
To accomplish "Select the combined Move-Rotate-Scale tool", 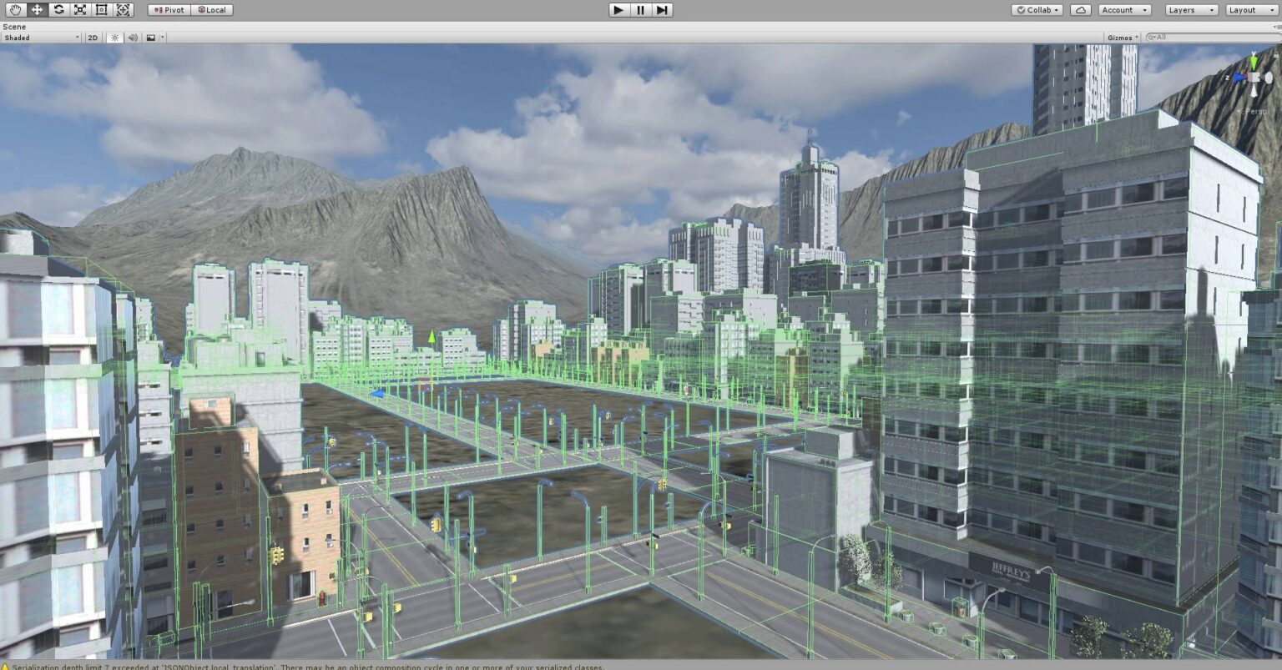I will click(x=123, y=9).
